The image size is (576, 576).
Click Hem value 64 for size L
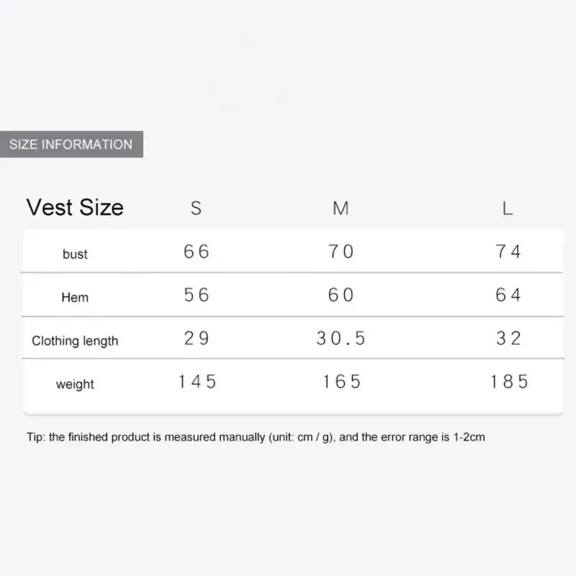tap(508, 294)
